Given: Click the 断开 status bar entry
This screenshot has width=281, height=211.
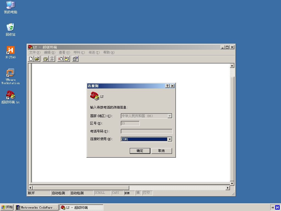Looking at the screenshot, I should pos(39,193).
